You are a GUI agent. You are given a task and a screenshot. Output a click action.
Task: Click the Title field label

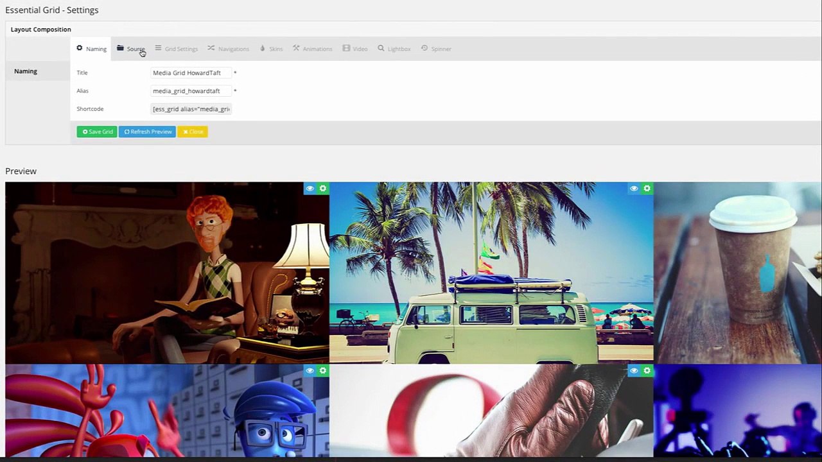82,73
